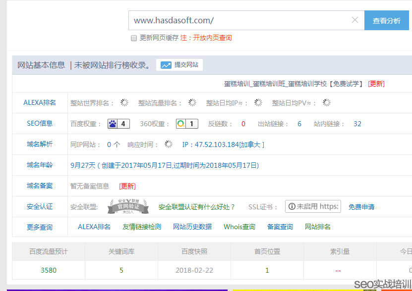Viewport: 412px width, 291px height.
Task: Click the loading spinner next to 整站世界排名
Action: [124, 102]
